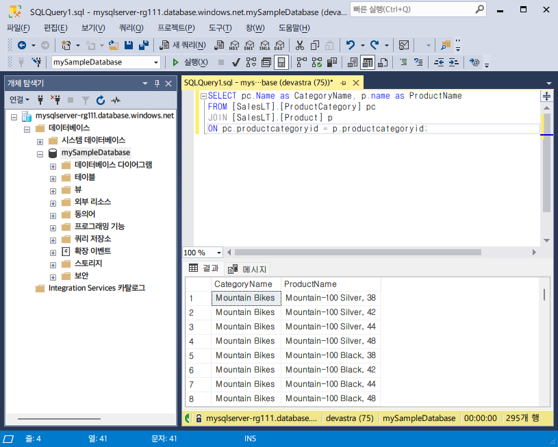Switch to the 결과 tab
Image resolution: width=558 pixels, height=447 pixels.
pos(204,268)
